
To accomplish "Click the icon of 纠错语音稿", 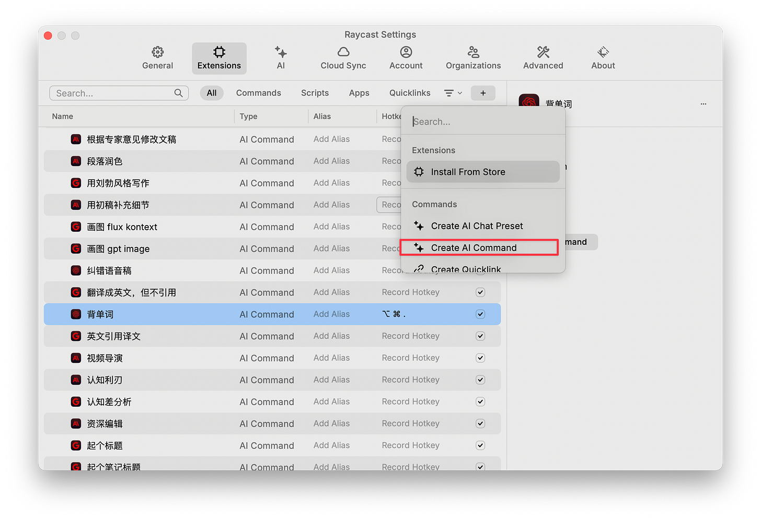I will coord(76,270).
